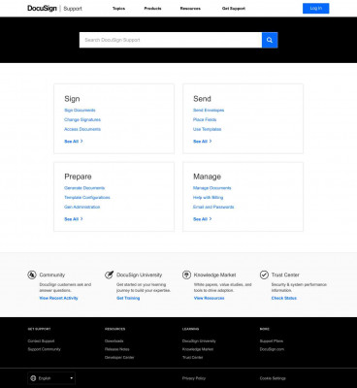
Task: Open the Place Fields link
Action: tap(205, 119)
